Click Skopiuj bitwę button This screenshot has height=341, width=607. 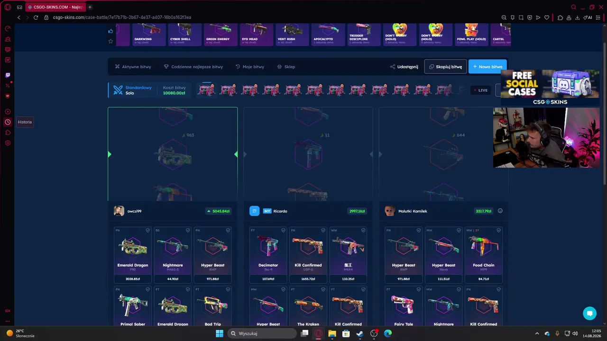click(445, 67)
